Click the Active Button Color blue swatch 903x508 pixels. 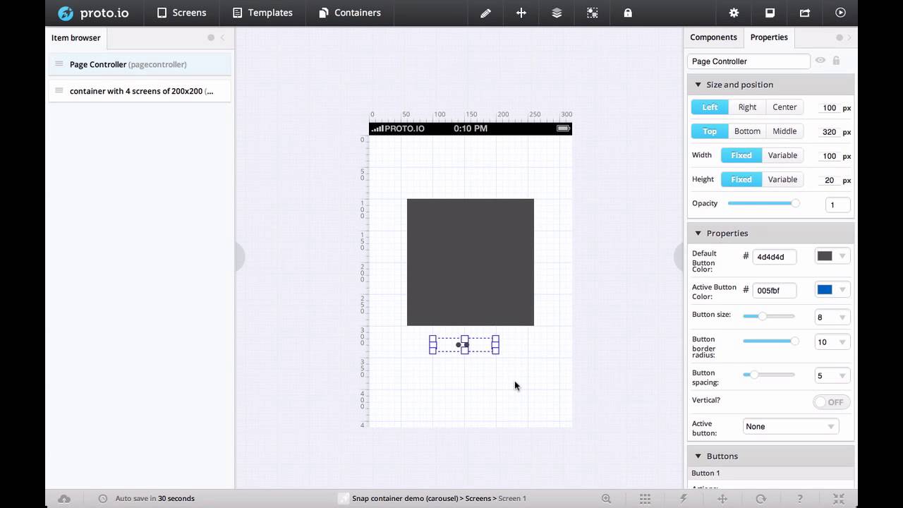[825, 290]
